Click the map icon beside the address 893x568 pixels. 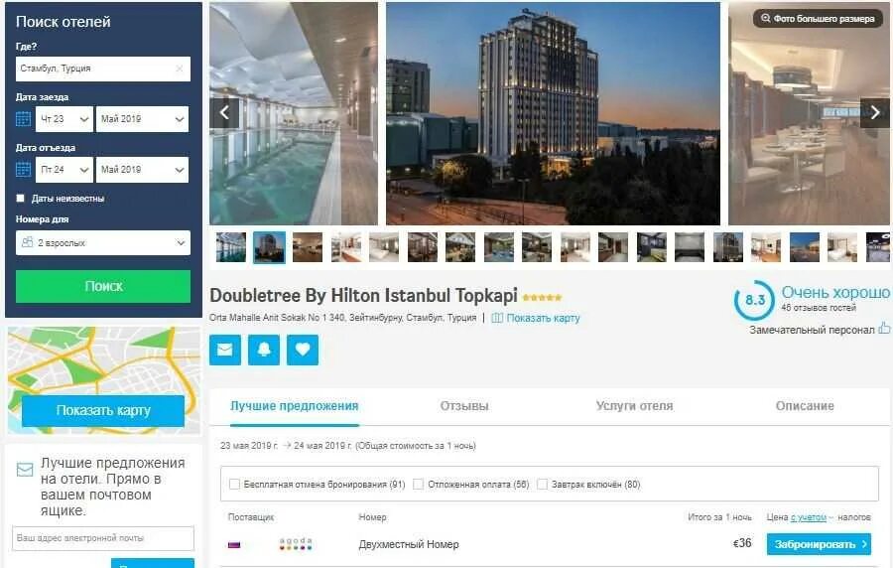[497, 318]
